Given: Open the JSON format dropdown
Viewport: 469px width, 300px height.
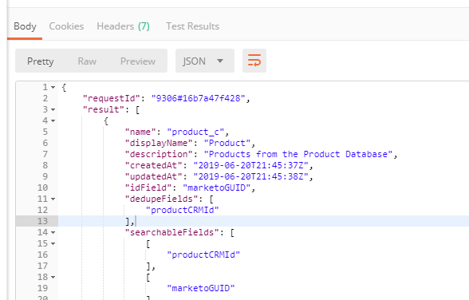Looking at the screenshot, I should click(204, 61).
